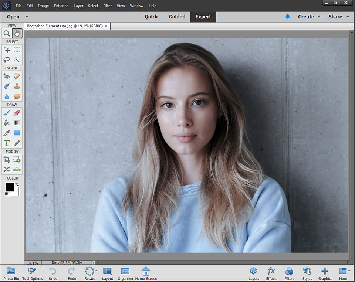Viewport: 355px width, 282px height.
Task: Select the Paint Bucket tool
Action: click(x=7, y=123)
